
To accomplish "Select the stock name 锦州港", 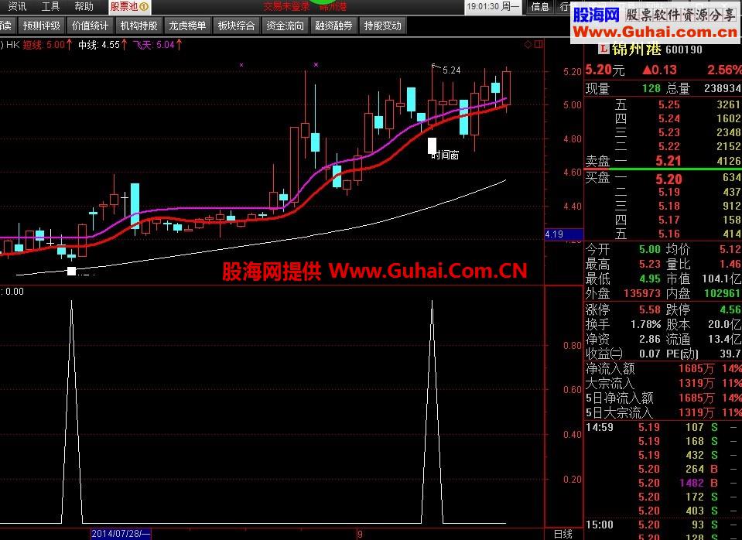I will click(637, 49).
